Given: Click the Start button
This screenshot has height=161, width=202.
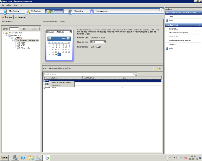Looking at the screenshot, I should click(4, 158).
